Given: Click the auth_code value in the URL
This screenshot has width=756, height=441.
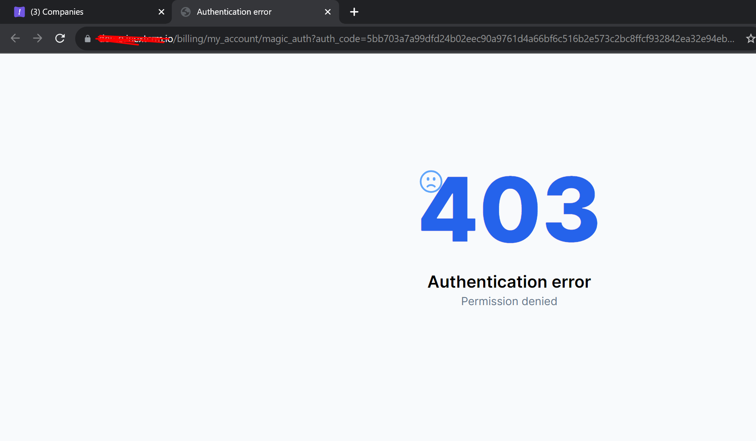Looking at the screenshot, I should click(549, 39).
